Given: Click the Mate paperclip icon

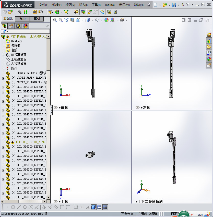Looking at the screenshot, I should pyautogui.click(x=20, y=12).
